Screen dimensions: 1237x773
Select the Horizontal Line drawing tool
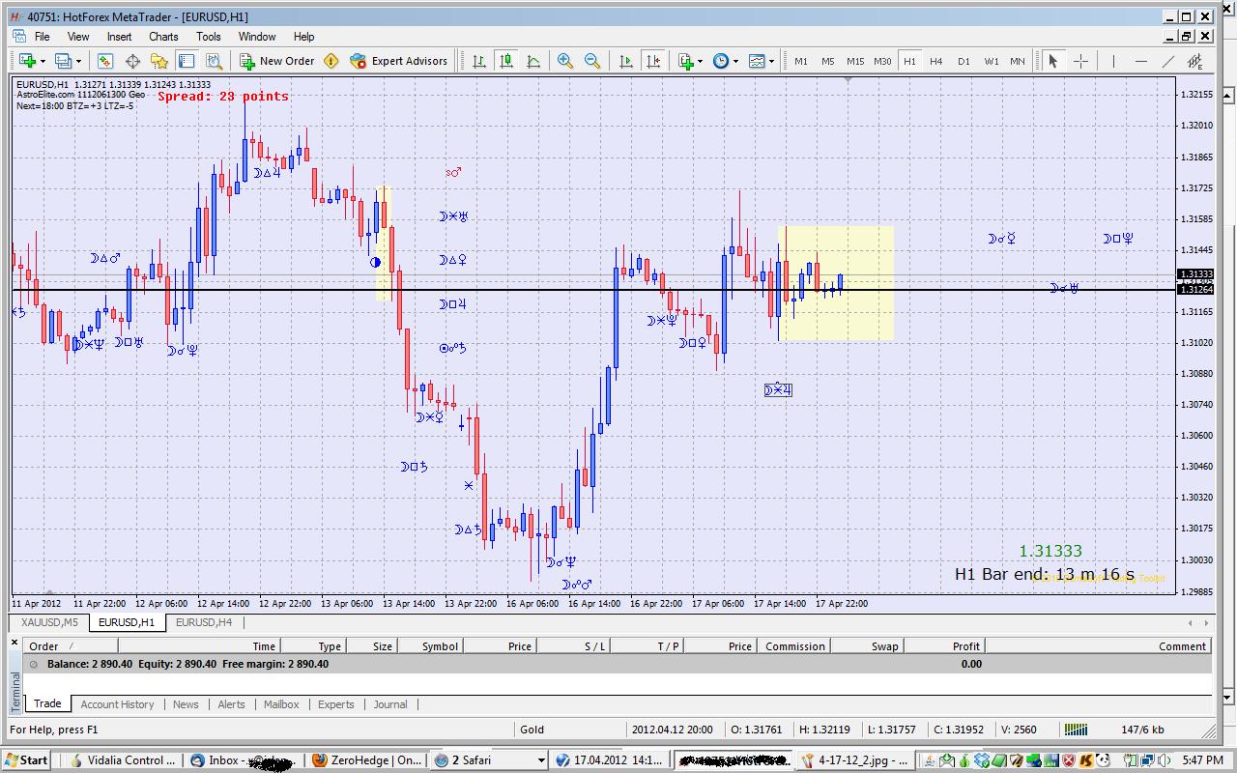coord(1141,61)
